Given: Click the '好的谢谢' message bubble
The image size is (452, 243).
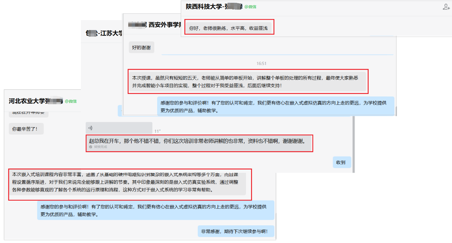Looking at the screenshot, I should 141,47.
